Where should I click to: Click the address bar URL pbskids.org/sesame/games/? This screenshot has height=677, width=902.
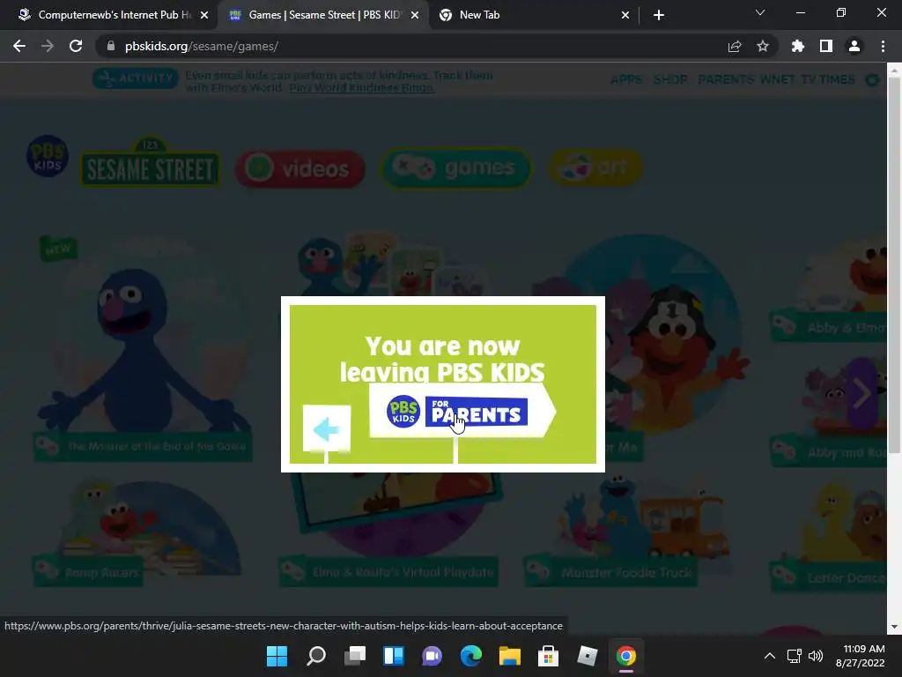202,46
